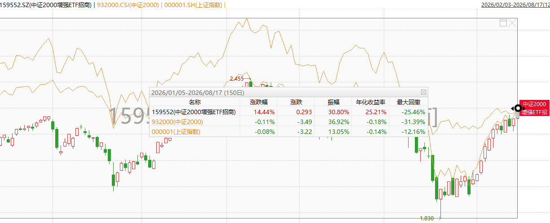
Task: Select 000001.SH(上证指数) in title bar
Action: pos(192,5)
